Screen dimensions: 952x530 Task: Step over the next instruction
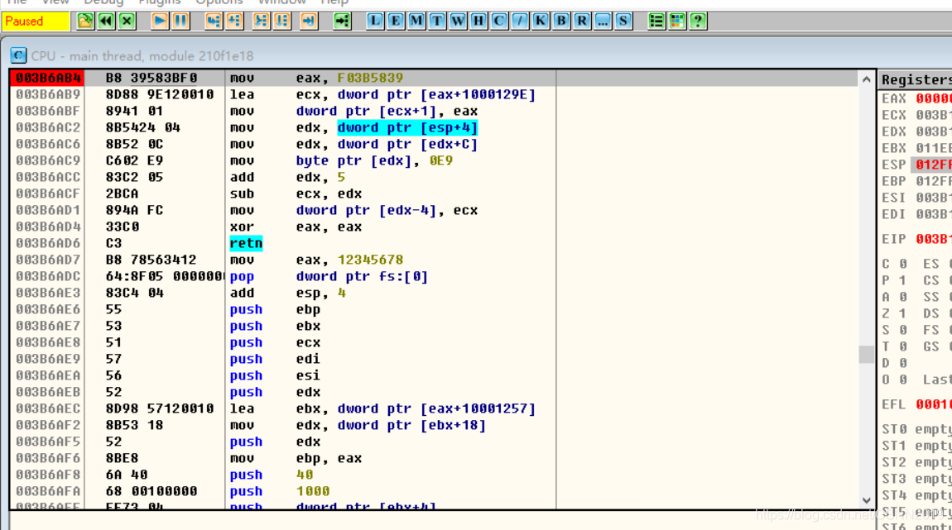pyautogui.click(x=234, y=21)
